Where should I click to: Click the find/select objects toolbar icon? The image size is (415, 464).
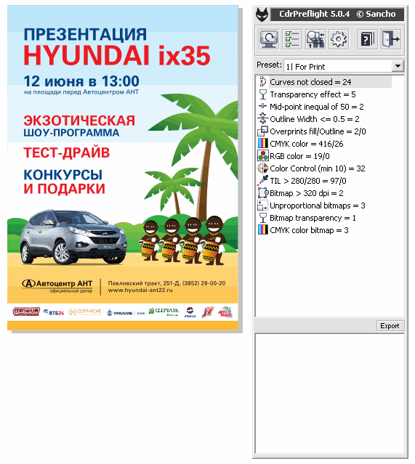(x=315, y=39)
